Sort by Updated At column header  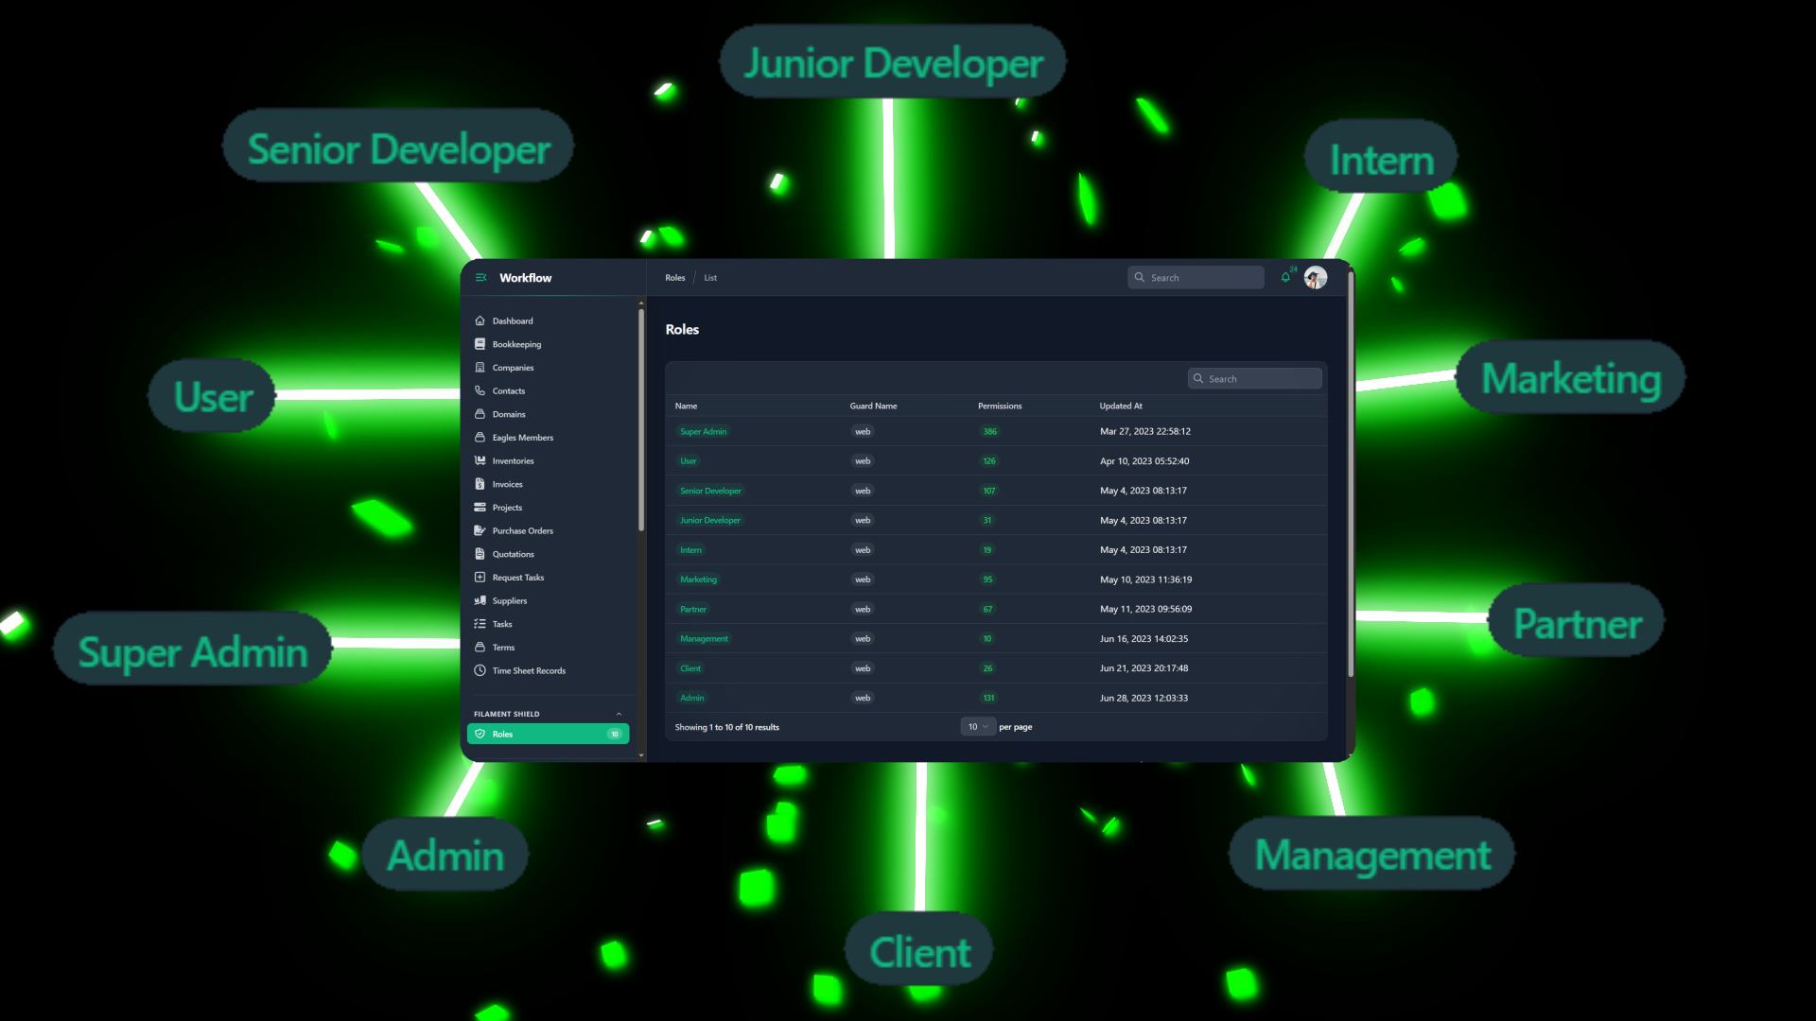tap(1121, 407)
